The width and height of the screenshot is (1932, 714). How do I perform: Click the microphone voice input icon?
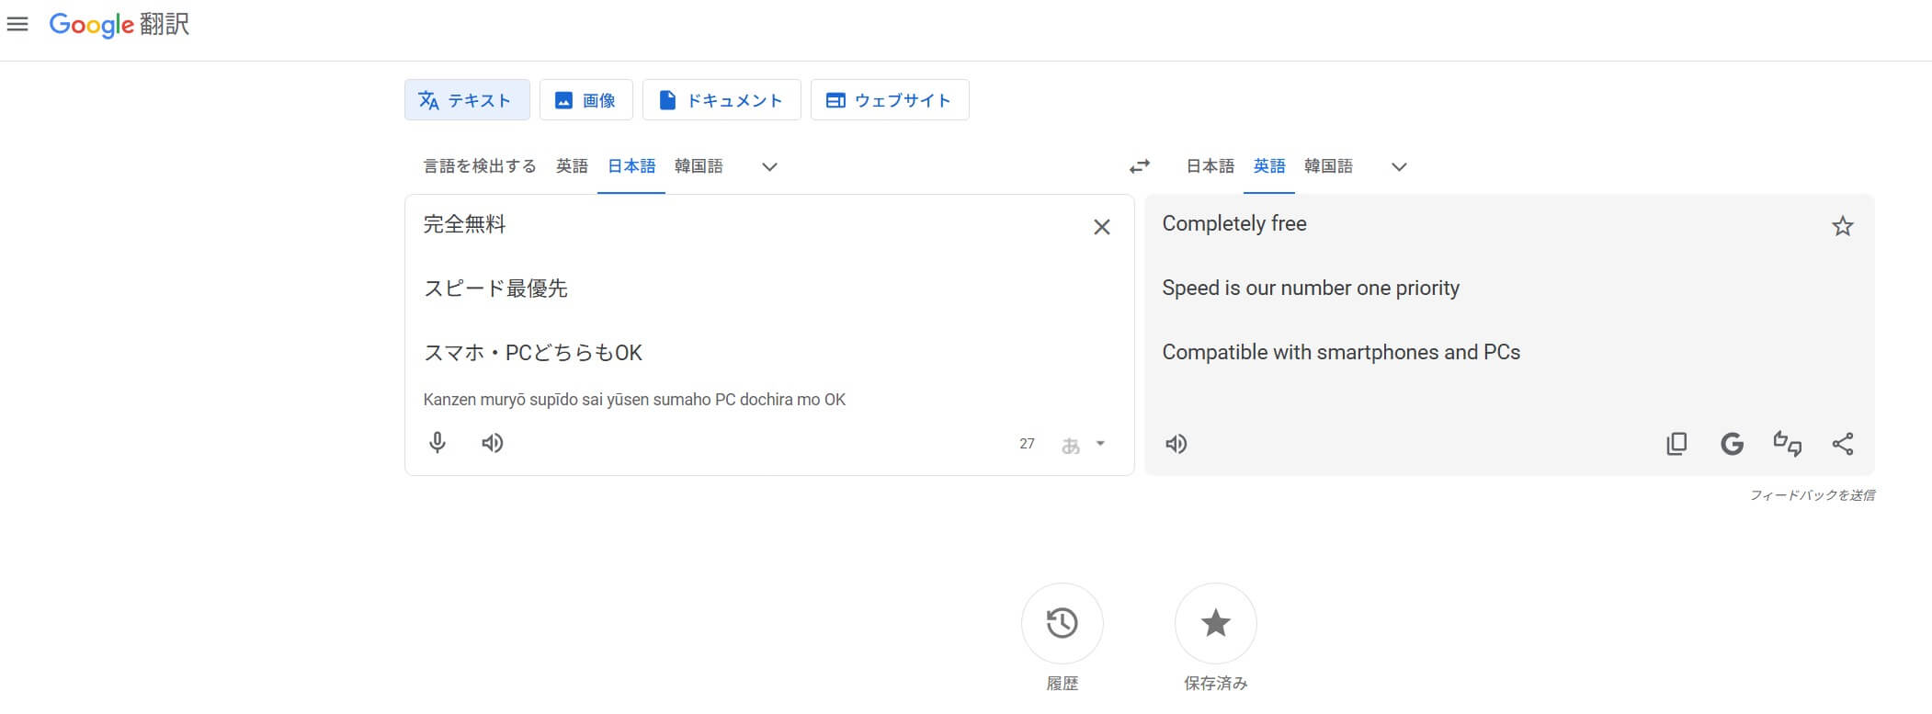438,443
